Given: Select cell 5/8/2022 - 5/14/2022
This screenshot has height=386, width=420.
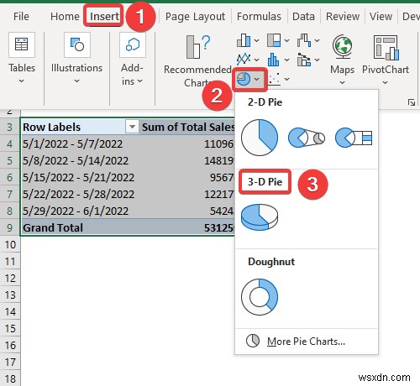Looking at the screenshot, I should 80,160.
